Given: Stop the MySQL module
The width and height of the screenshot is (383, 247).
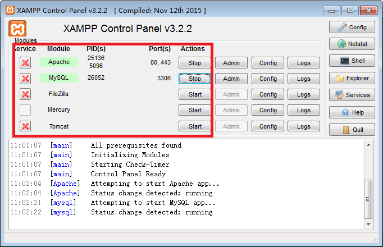Looking at the screenshot, I should pyautogui.click(x=194, y=79).
